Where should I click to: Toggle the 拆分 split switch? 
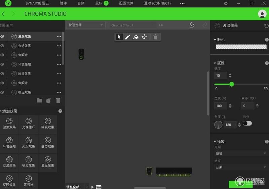pos(247,123)
